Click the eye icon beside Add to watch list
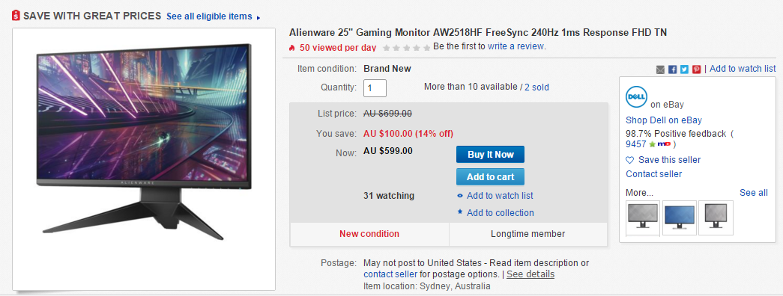 [x=460, y=196]
